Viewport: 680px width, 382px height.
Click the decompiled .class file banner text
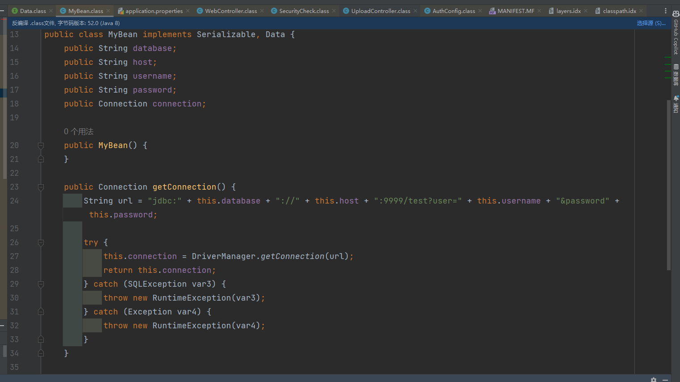tap(66, 23)
